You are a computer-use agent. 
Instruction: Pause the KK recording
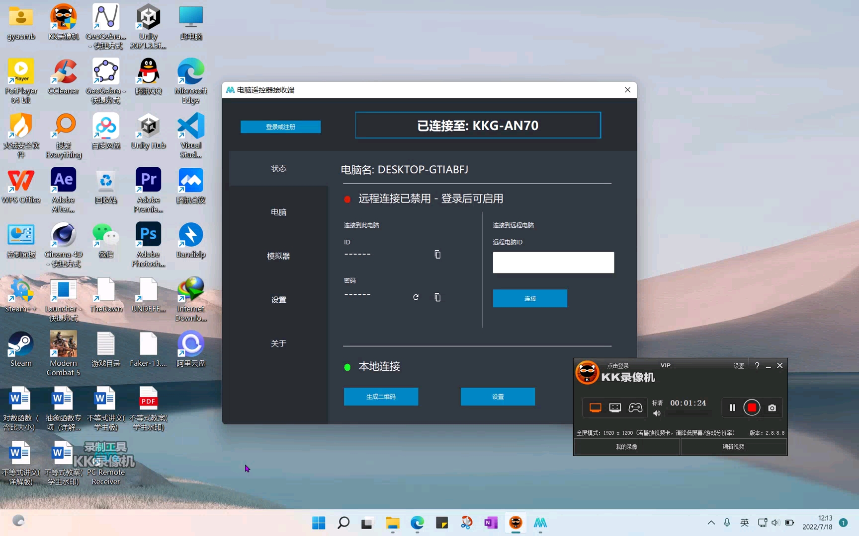point(732,408)
